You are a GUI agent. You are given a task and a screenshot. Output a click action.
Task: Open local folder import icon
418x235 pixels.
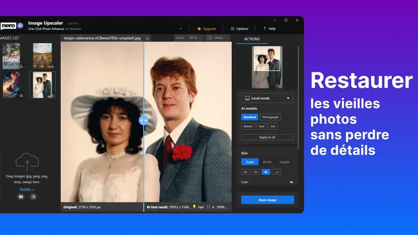[x=21, y=197]
